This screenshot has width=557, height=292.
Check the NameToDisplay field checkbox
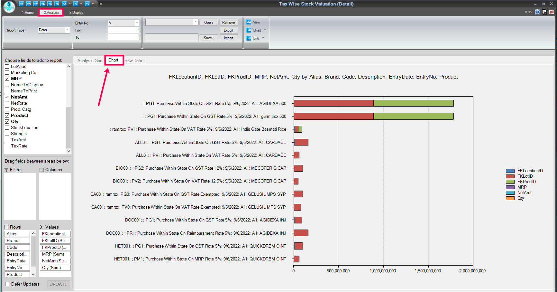[x=7, y=85]
